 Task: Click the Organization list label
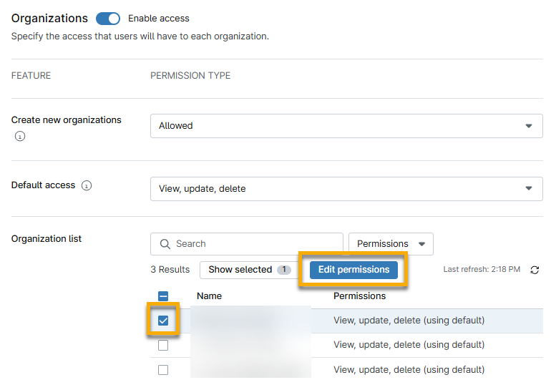click(47, 239)
